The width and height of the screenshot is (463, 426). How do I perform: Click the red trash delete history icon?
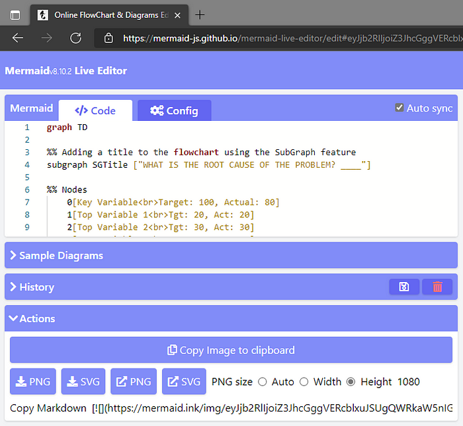point(437,287)
